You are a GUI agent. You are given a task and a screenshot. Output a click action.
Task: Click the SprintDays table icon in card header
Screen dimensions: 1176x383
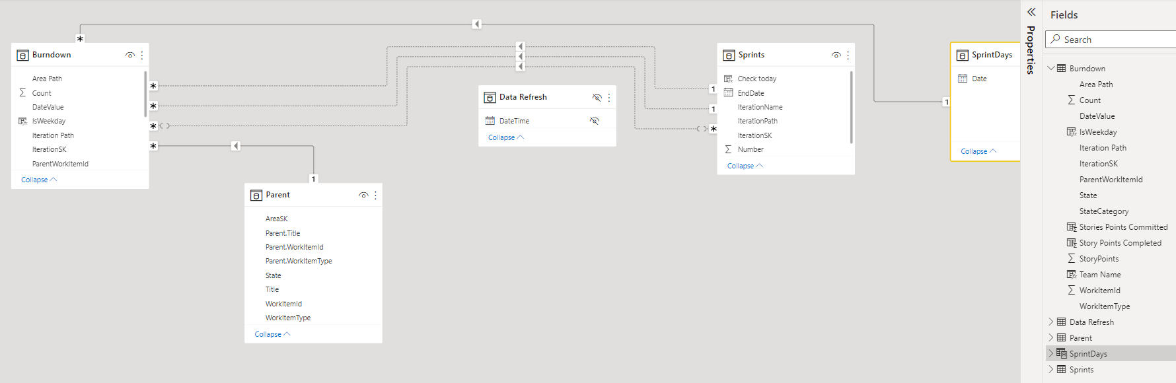[x=963, y=55]
